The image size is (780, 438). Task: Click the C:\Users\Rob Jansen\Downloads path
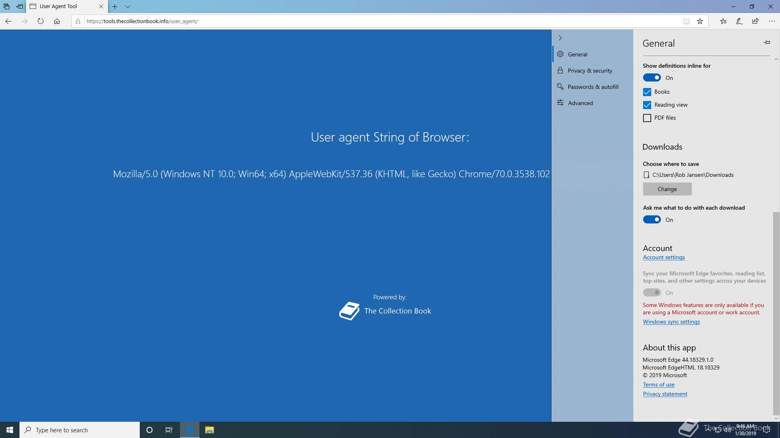click(693, 175)
